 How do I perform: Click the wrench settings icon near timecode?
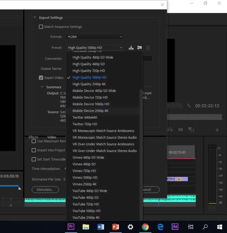(189, 106)
